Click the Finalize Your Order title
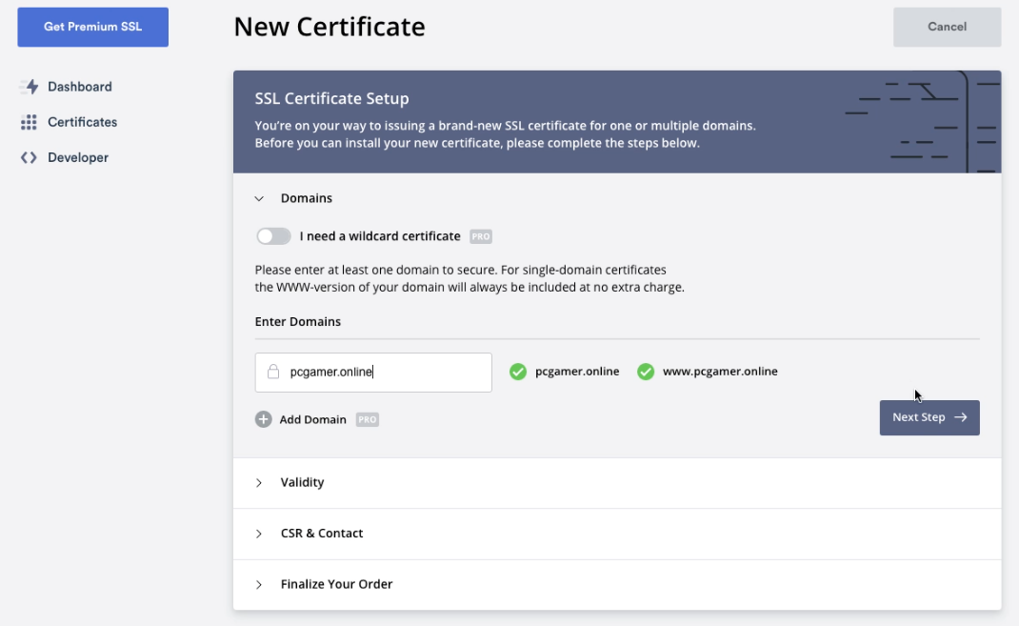This screenshot has width=1019, height=626. [x=336, y=584]
